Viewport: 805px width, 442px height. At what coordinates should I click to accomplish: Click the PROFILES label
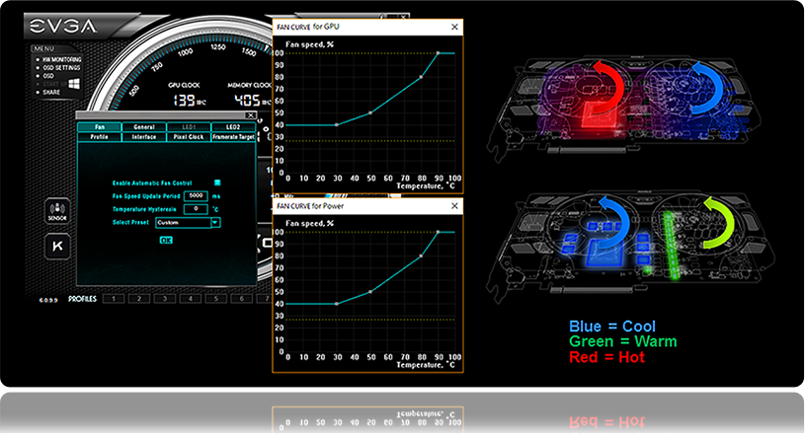[82, 299]
